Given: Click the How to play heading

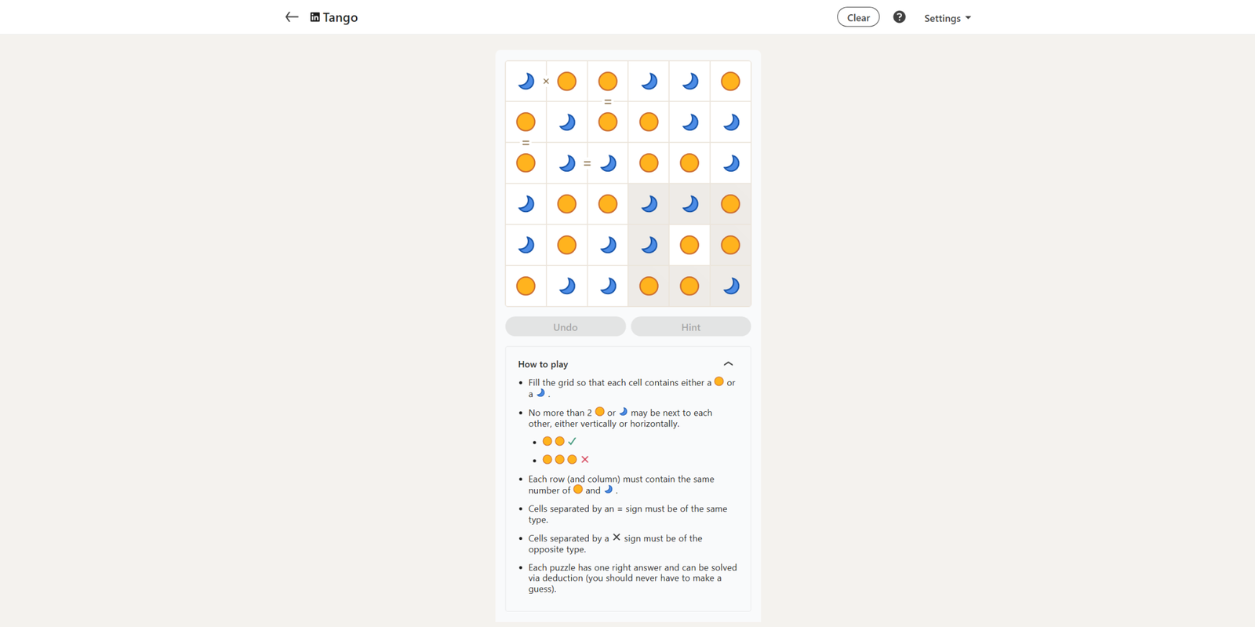Looking at the screenshot, I should [x=543, y=364].
